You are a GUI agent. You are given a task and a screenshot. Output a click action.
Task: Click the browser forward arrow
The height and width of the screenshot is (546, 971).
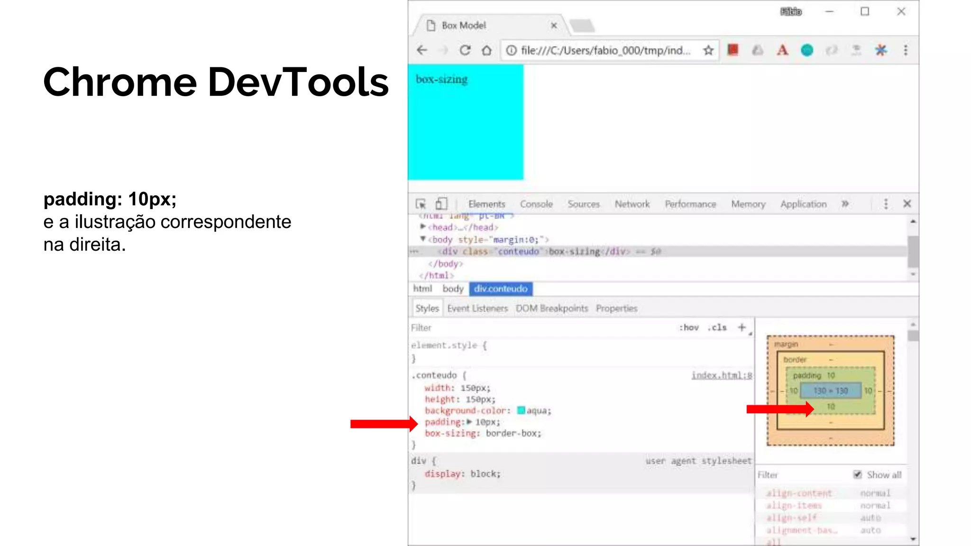point(444,50)
